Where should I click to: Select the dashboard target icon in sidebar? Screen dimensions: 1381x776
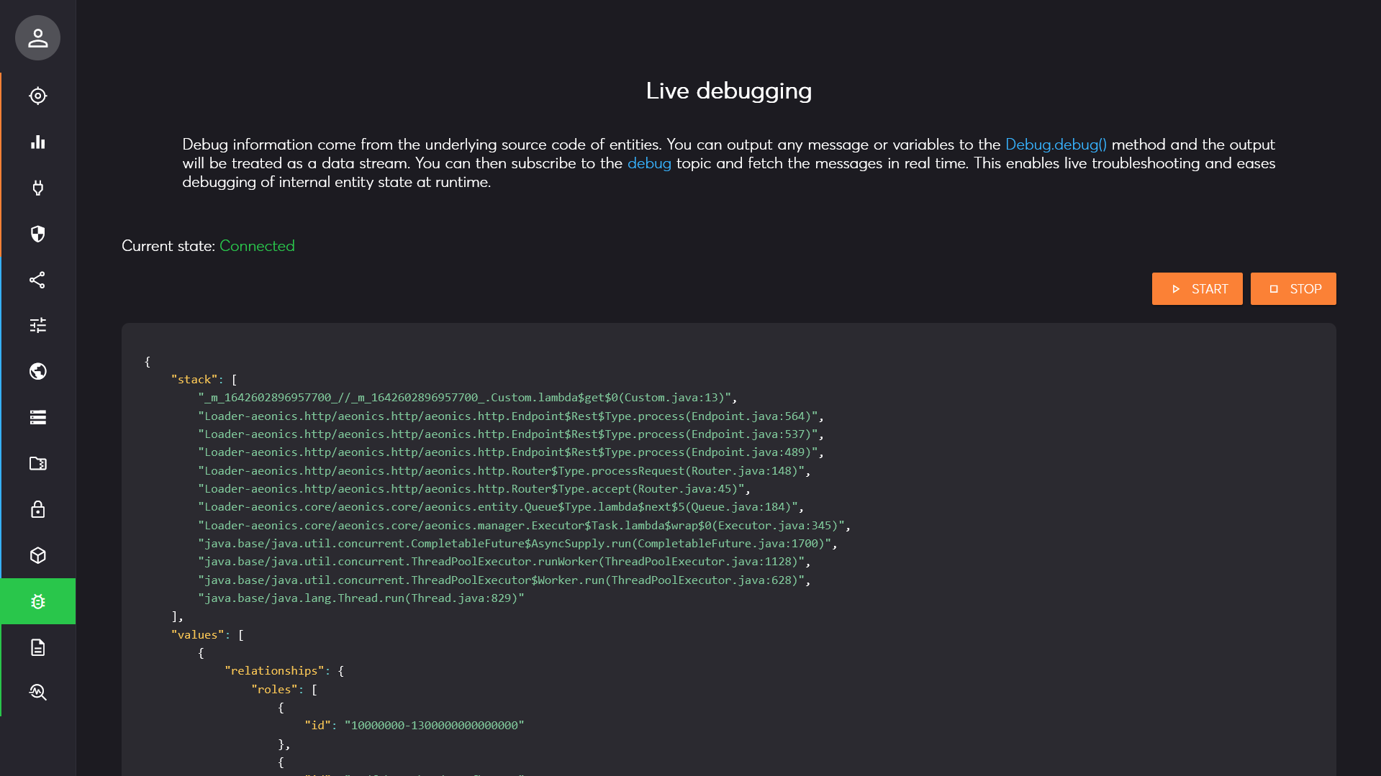(x=37, y=96)
